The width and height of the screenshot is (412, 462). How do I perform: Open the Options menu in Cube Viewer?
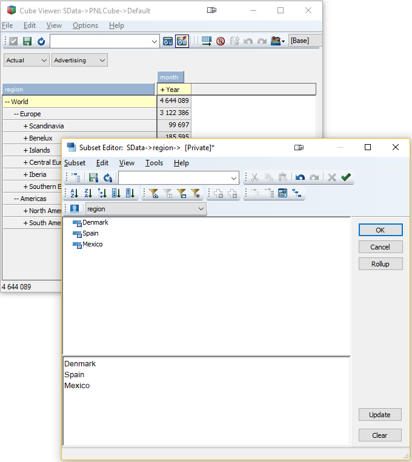point(85,25)
